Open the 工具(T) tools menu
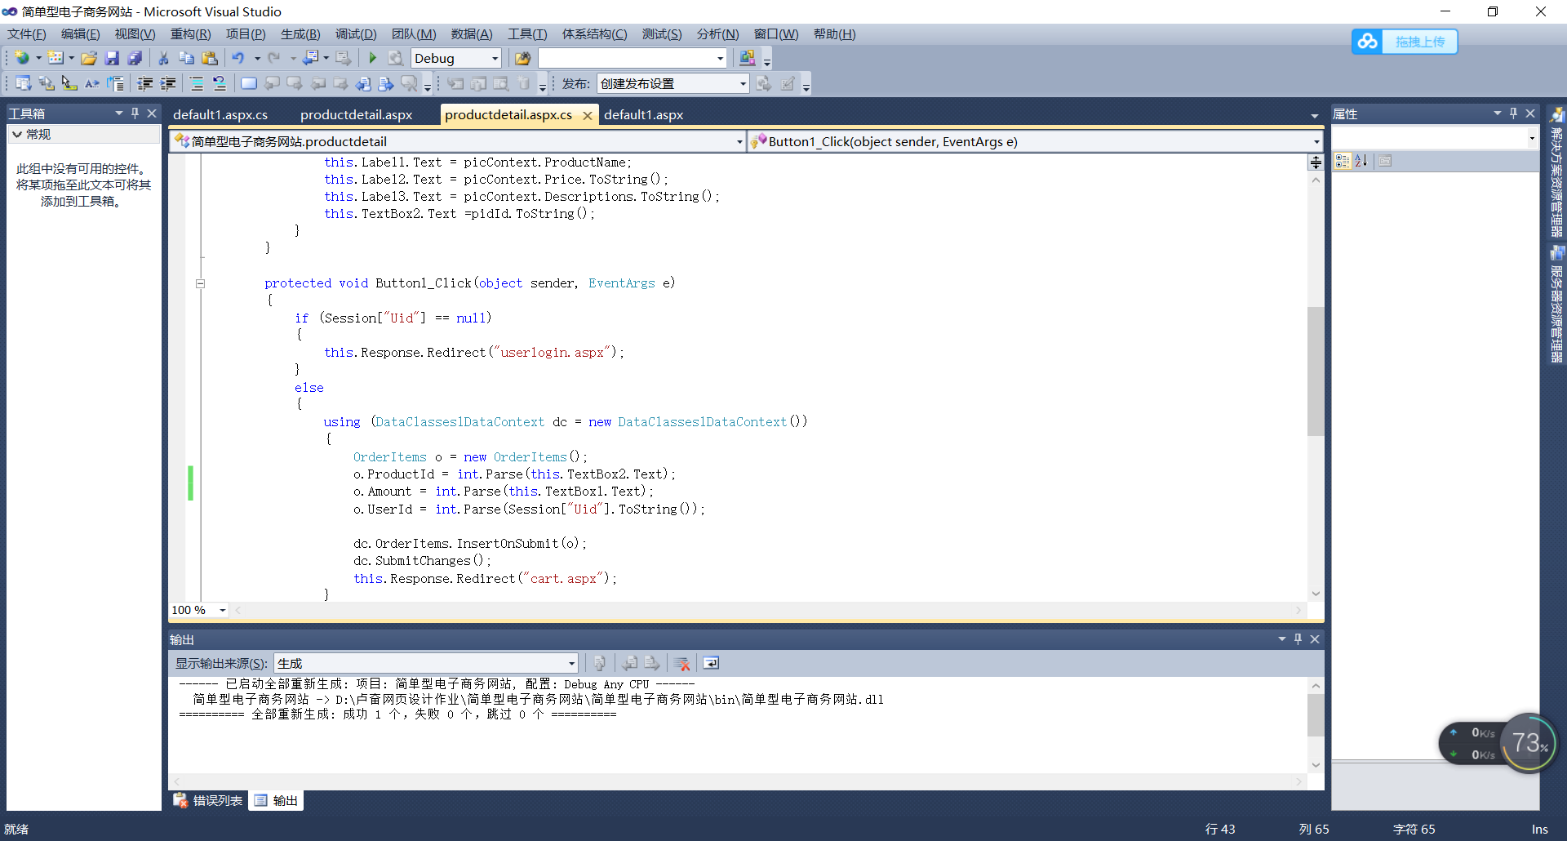1567x841 pixels. 527,34
